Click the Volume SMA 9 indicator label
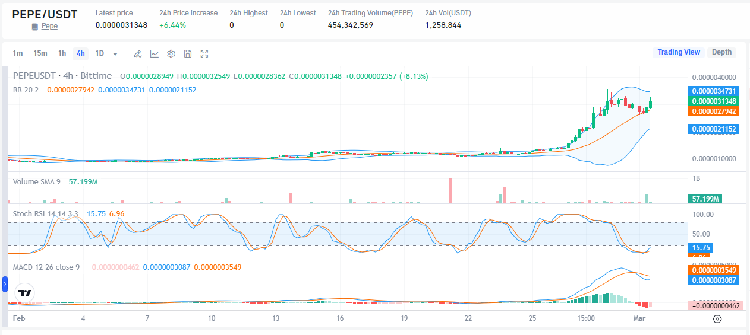The height and width of the screenshot is (335, 750). point(37,181)
